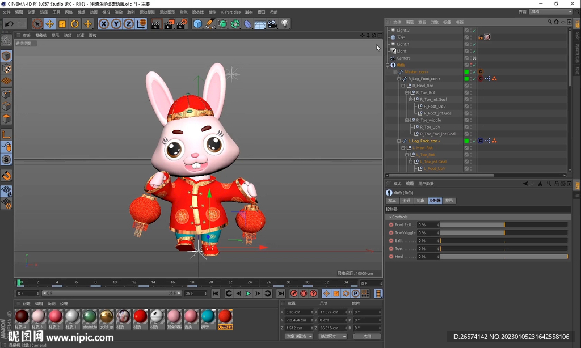The width and height of the screenshot is (581, 348).
Task: Click the spline Pen tool icon
Action: click(x=210, y=24)
